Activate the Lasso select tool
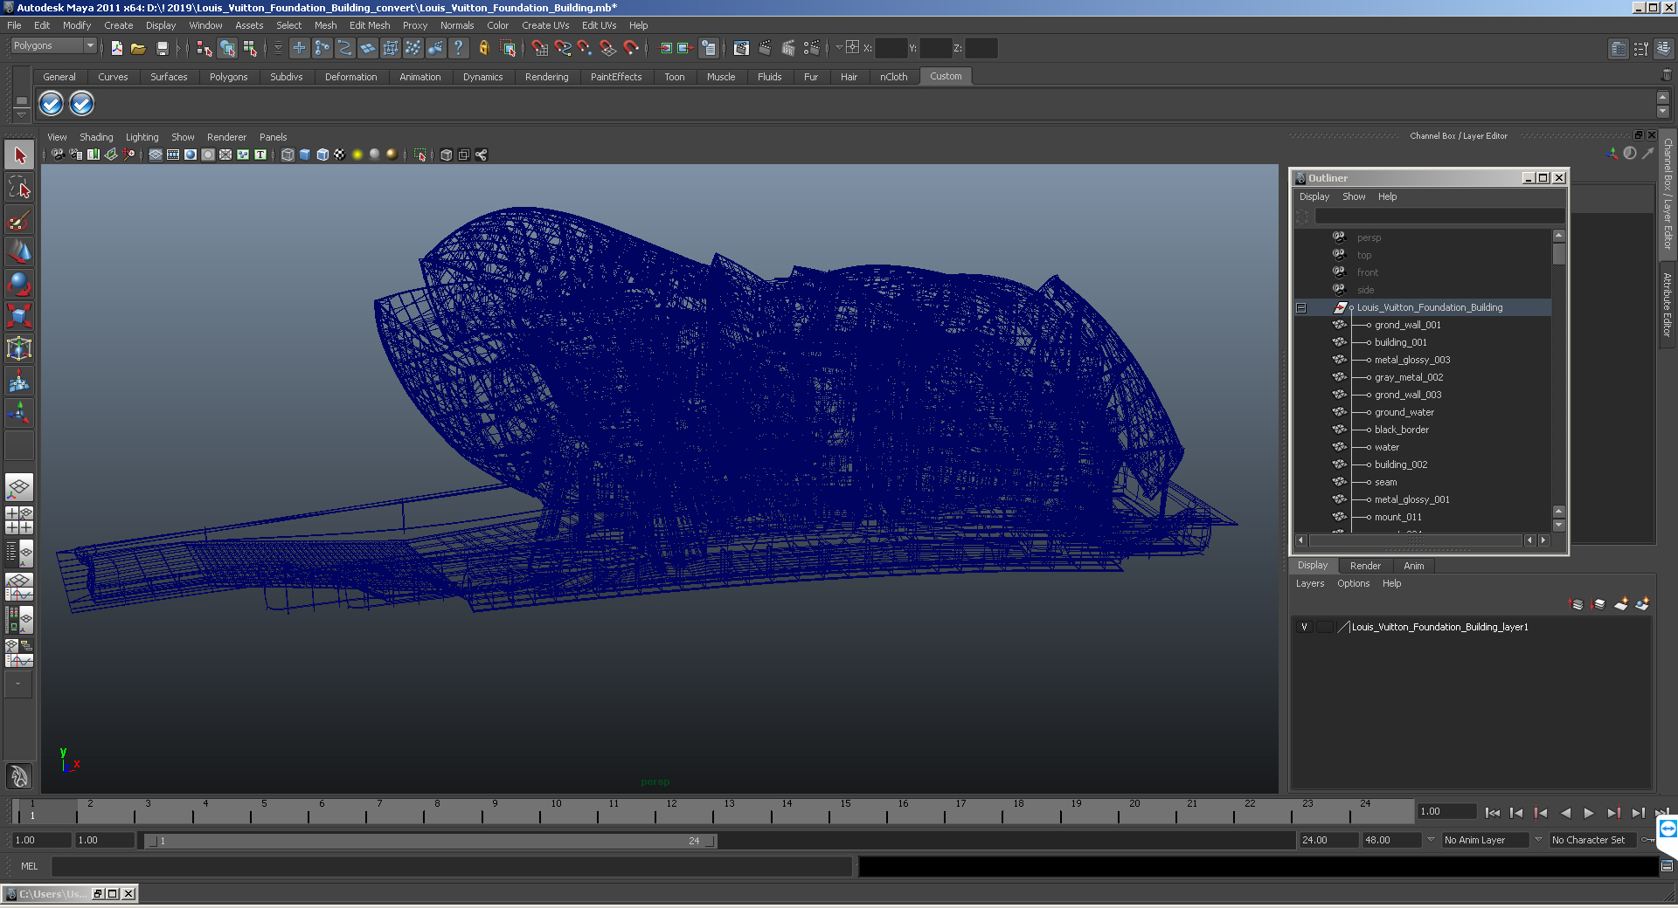 tap(19, 187)
